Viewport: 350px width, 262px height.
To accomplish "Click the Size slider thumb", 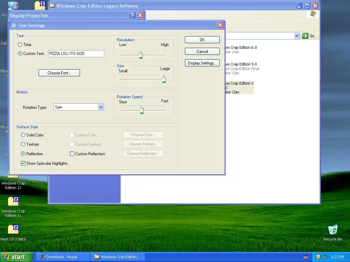I will 164,79.
